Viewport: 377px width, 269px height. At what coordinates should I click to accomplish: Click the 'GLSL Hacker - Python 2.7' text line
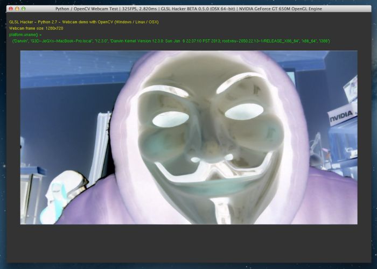pyautogui.click(x=83, y=22)
